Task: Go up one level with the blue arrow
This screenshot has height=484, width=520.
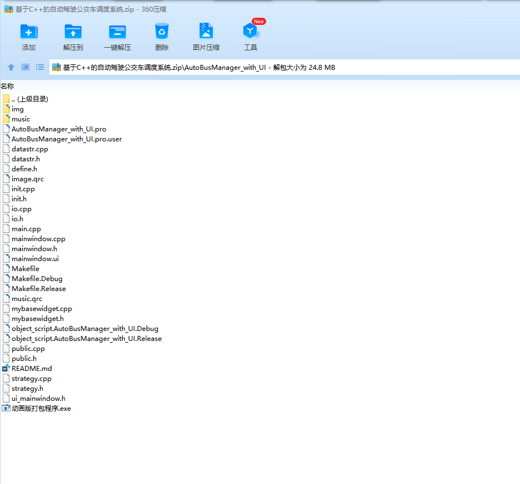Action: pyautogui.click(x=11, y=67)
